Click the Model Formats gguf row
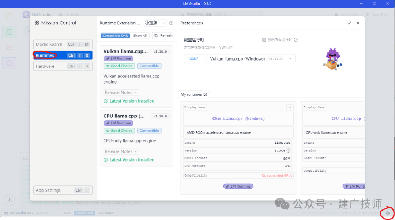The height and width of the screenshot is (220, 395). pyautogui.click(x=238, y=158)
